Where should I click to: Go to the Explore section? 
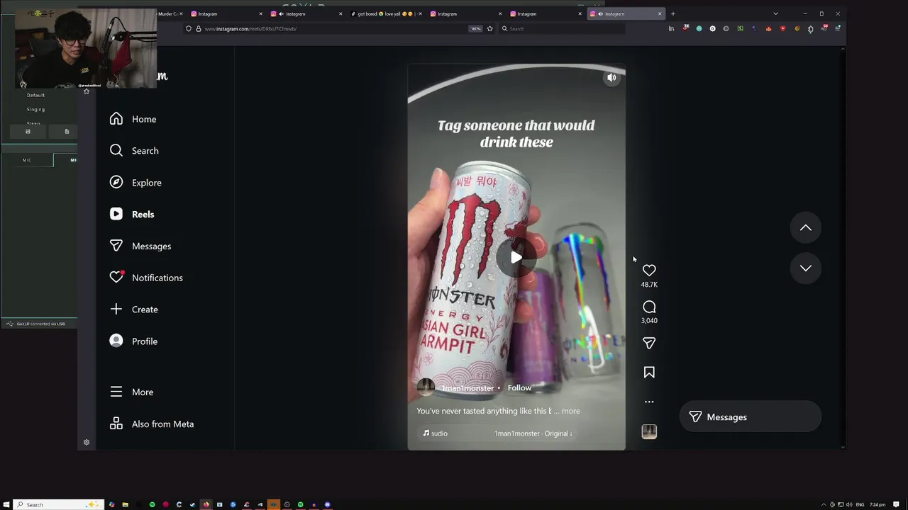[x=136, y=183]
